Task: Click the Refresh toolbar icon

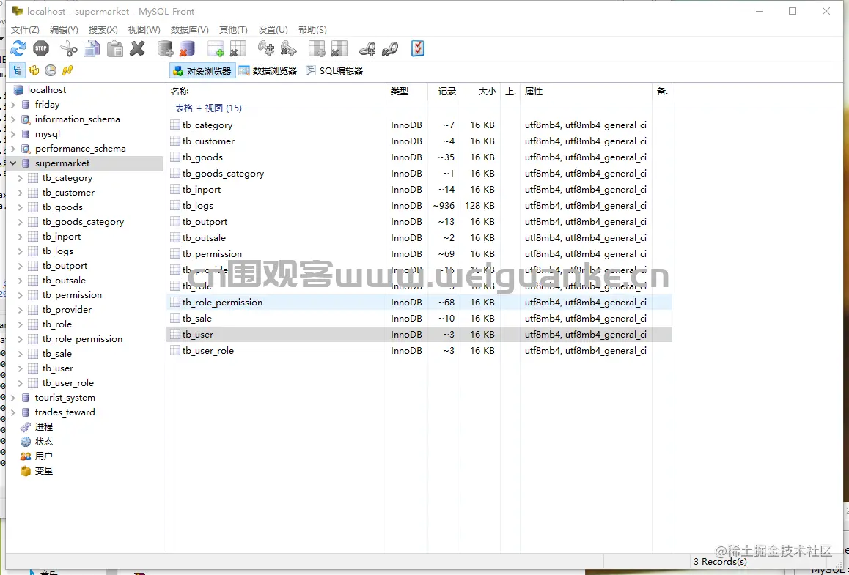Action: pyautogui.click(x=18, y=48)
